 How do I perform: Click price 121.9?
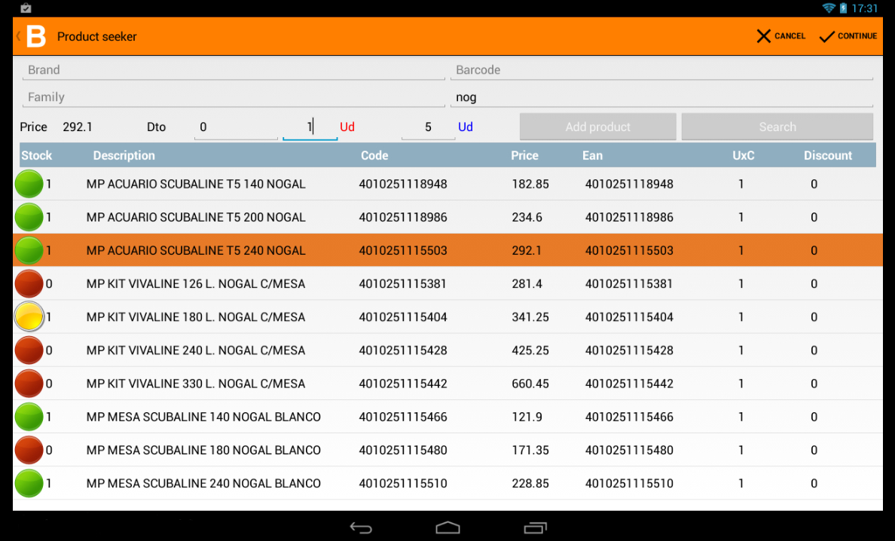pos(527,417)
